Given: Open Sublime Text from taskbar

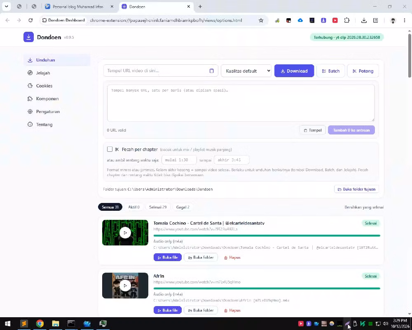Looking at the screenshot, I should pyautogui.click(x=24, y=323).
